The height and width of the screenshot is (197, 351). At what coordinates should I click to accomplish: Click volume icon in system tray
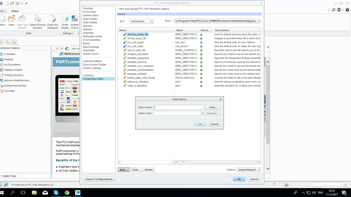click(314, 193)
